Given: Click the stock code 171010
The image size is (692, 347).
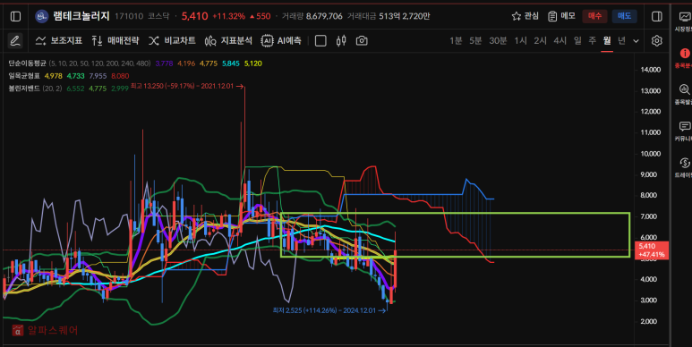Looking at the screenshot, I should (129, 16).
